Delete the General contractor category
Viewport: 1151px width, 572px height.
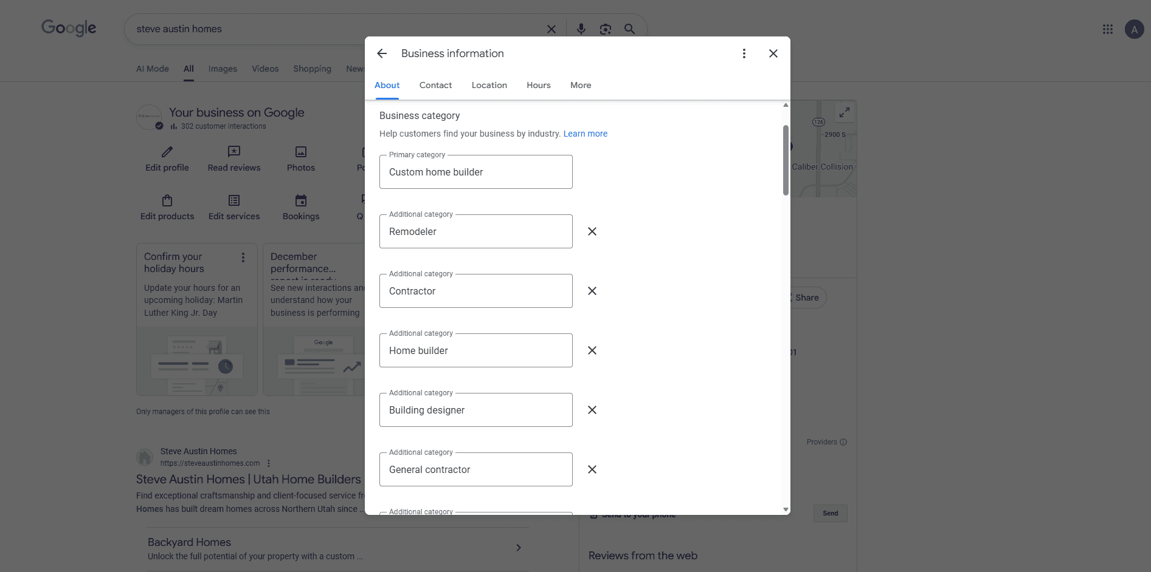592,469
